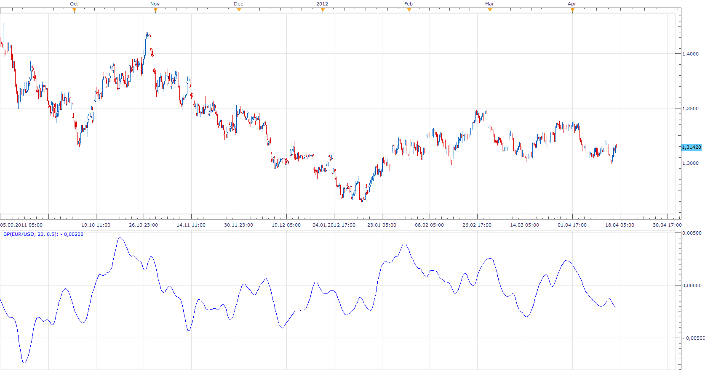
Task: Click the BP(EUR/USD, 20, 0.5) indicator label
Action: click(43, 234)
